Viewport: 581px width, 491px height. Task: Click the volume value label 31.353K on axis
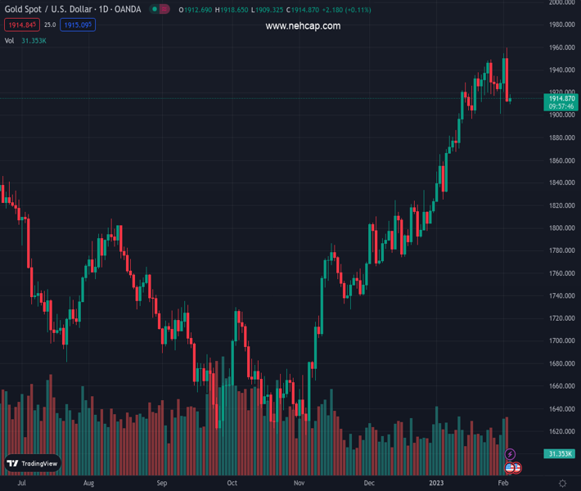[561, 453]
